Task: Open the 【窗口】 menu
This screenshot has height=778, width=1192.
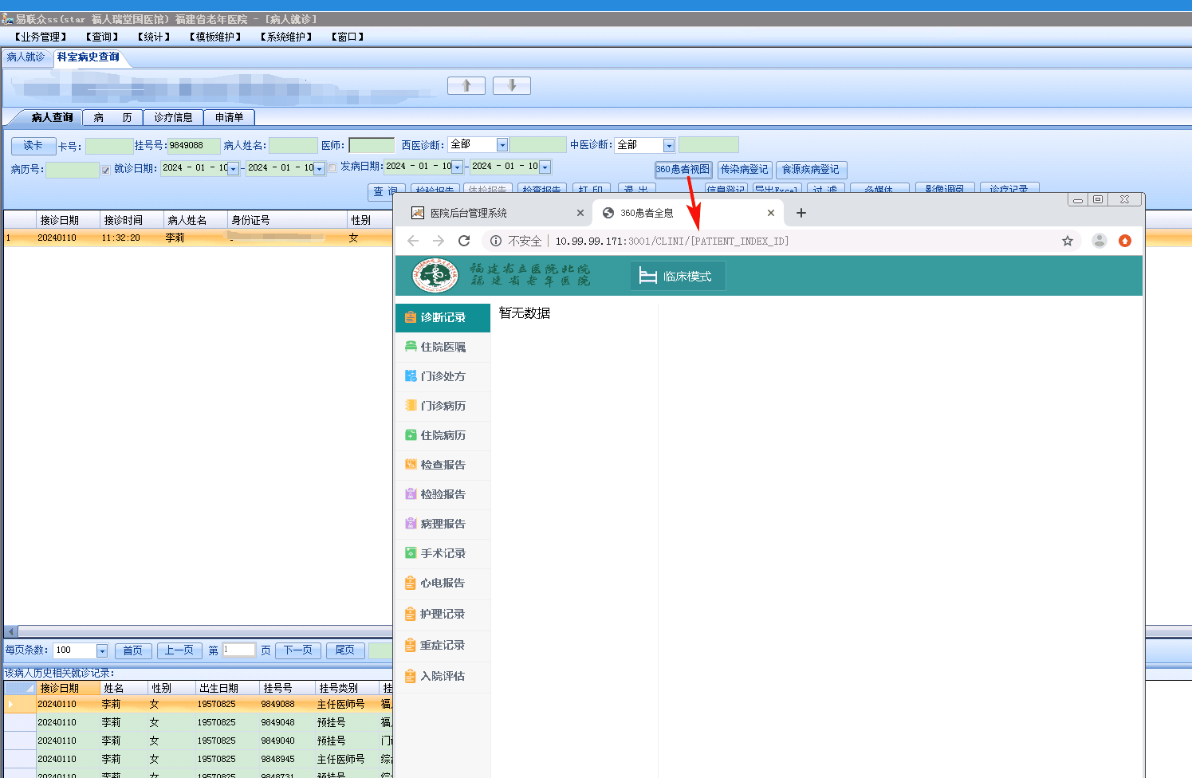Action: click(x=348, y=37)
